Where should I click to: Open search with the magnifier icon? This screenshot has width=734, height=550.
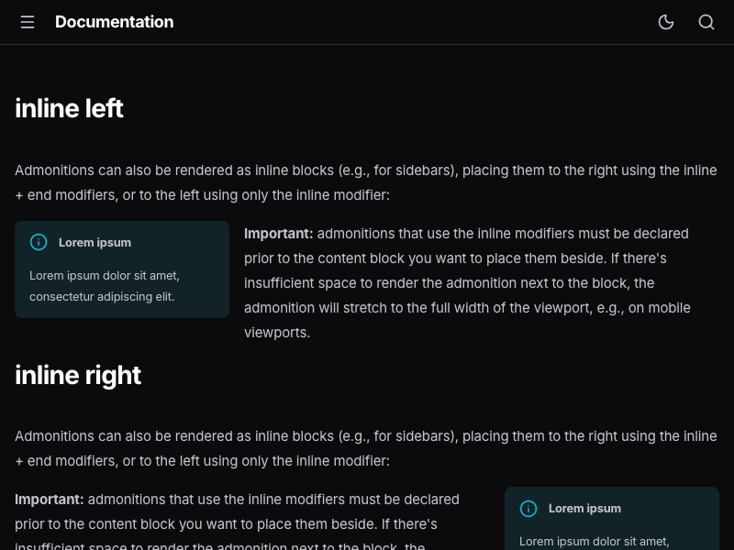coord(706,22)
